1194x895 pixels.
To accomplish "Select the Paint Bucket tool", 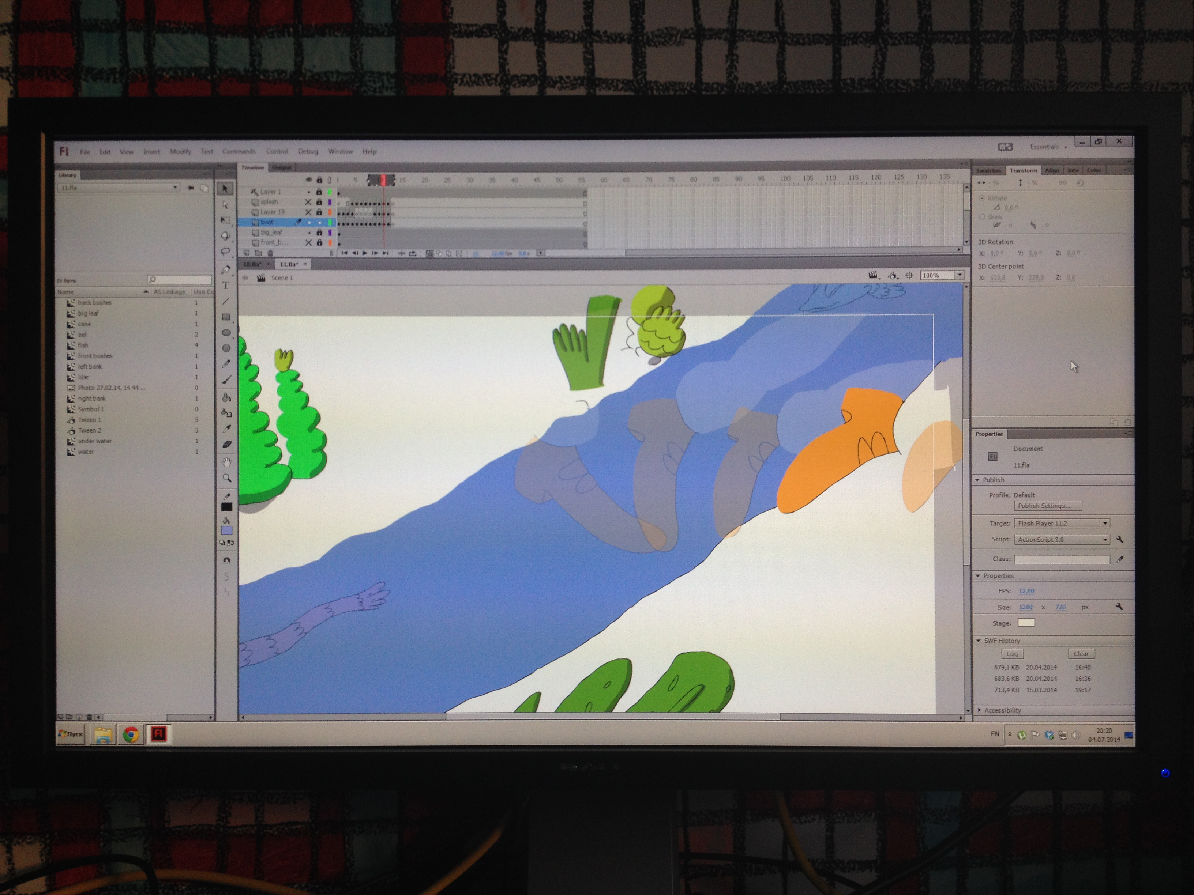I will click(x=226, y=398).
